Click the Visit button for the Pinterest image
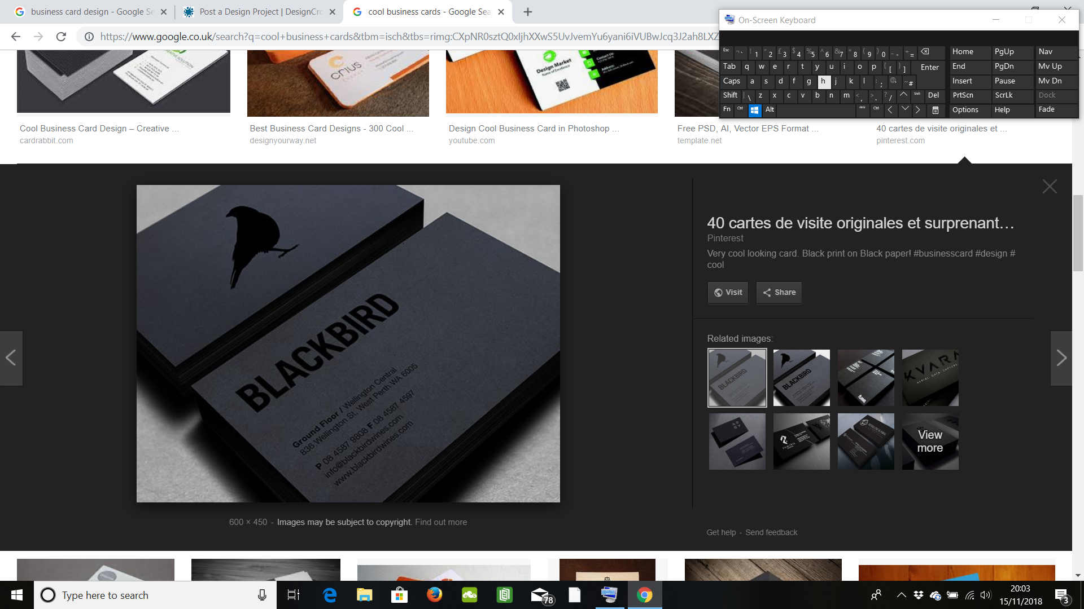1084x609 pixels. tap(728, 293)
